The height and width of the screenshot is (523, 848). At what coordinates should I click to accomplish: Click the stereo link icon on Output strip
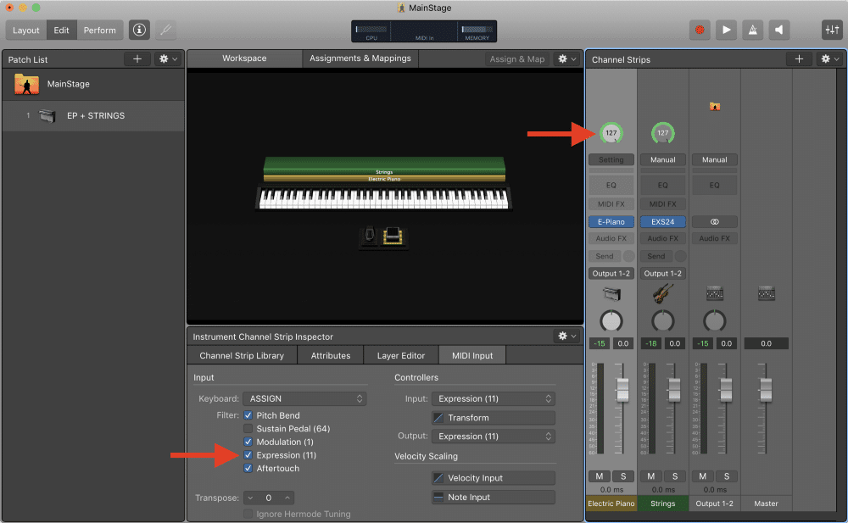pyautogui.click(x=714, y=222)
